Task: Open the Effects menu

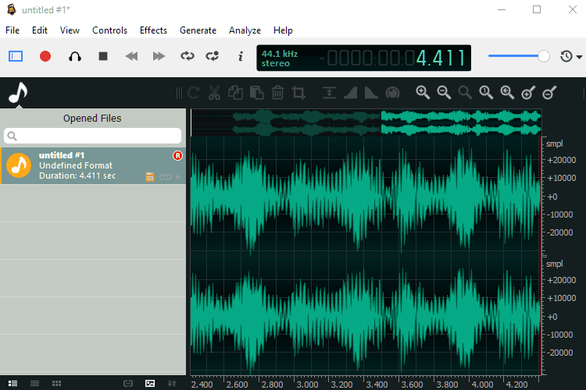Action: (x=153, y=30)
